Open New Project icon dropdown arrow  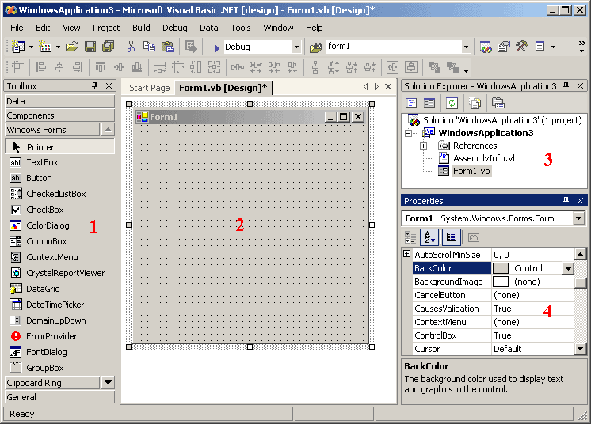point(31,47)
